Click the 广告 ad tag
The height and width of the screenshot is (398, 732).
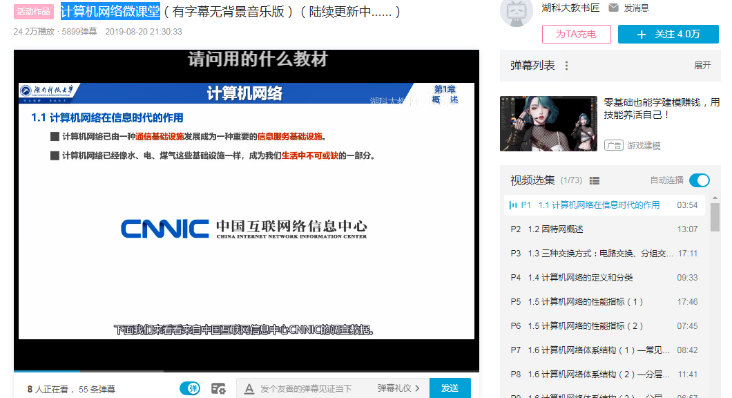tap(614, 145)
